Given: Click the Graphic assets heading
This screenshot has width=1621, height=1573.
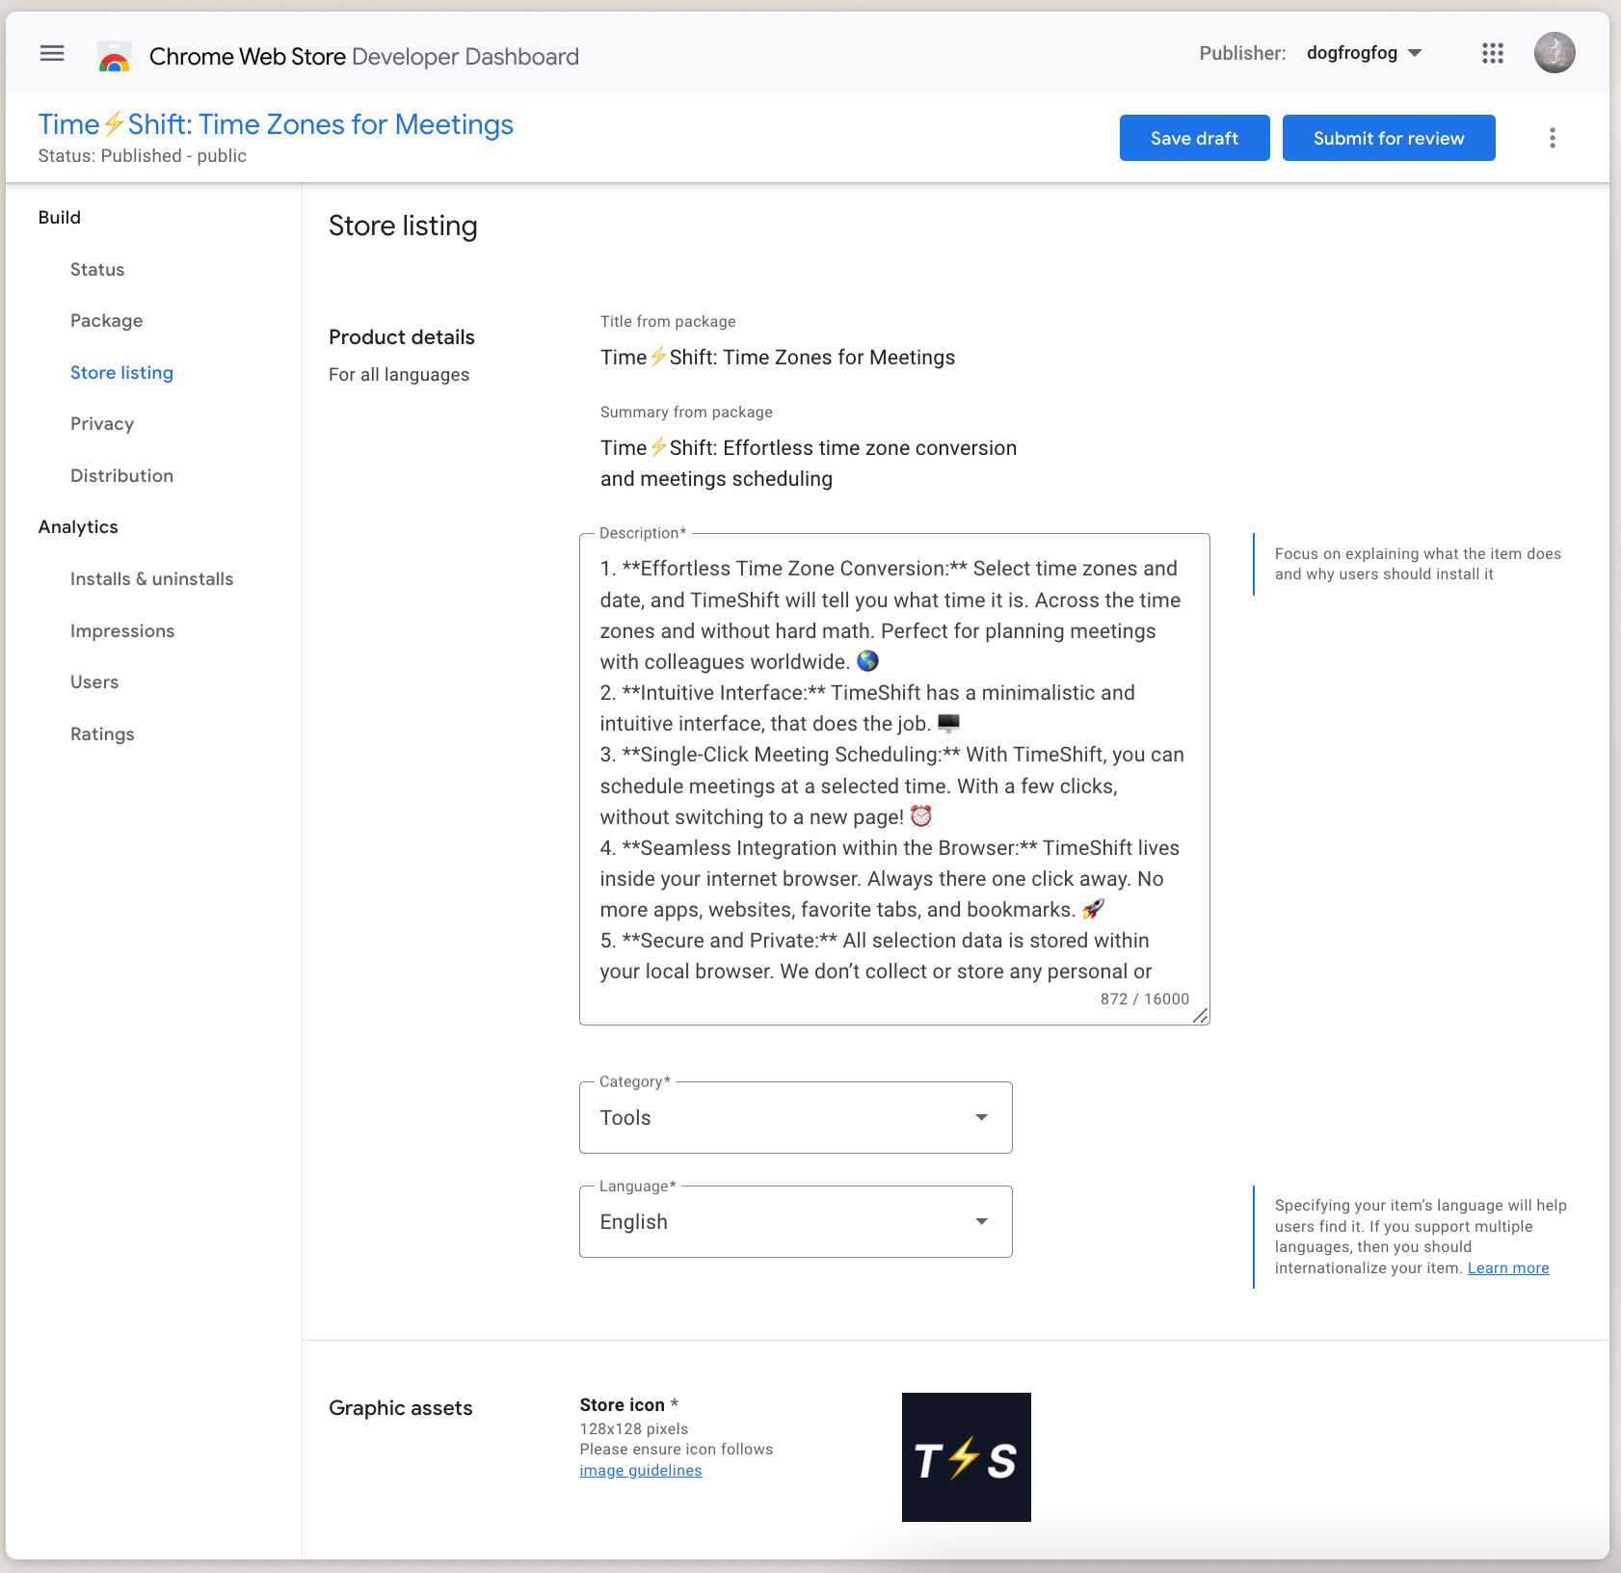Looking at the screenshot, I should coord(401,1408).
